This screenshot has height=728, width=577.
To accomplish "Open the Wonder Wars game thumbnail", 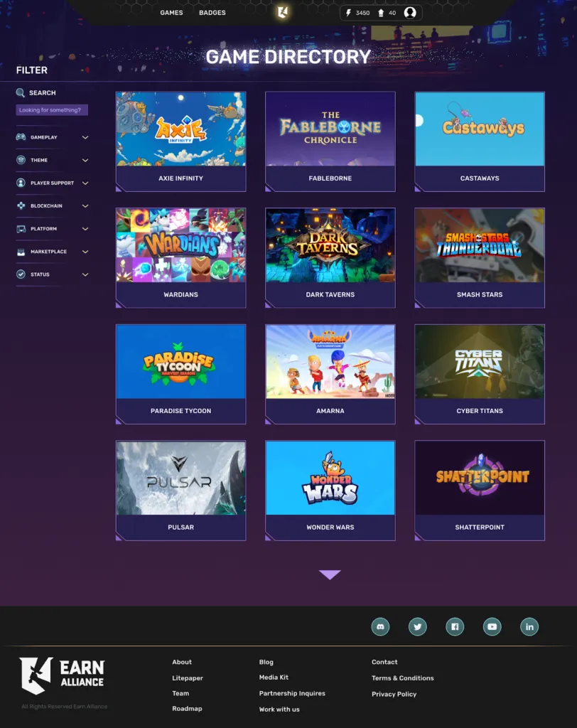I will (x=330, y=478).
